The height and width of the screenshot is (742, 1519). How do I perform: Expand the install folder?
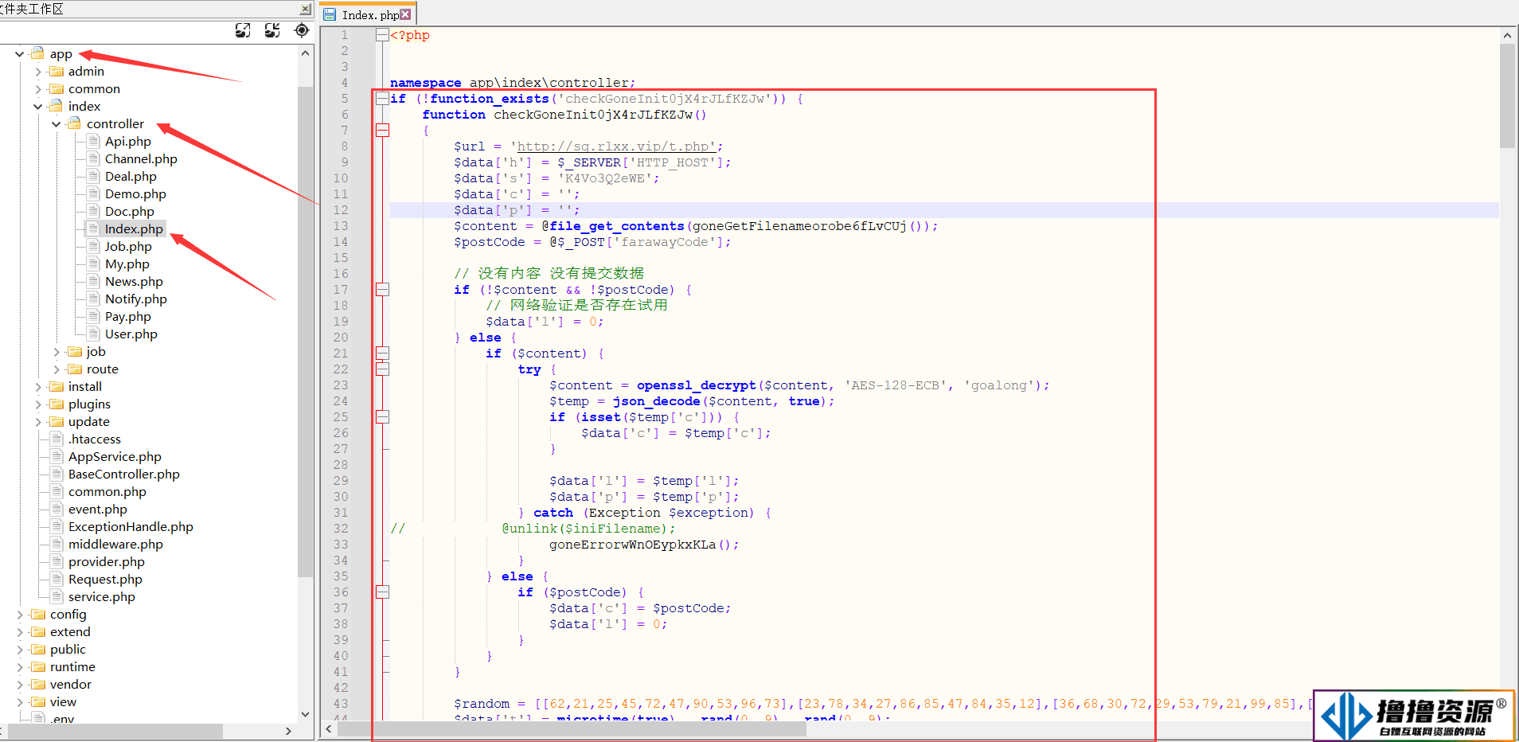tap(37, 387)
